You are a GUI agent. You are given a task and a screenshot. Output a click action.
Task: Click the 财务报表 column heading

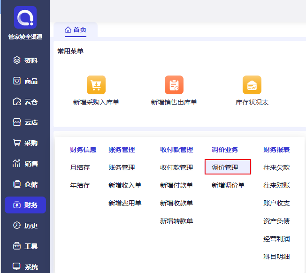pos(276,150)
